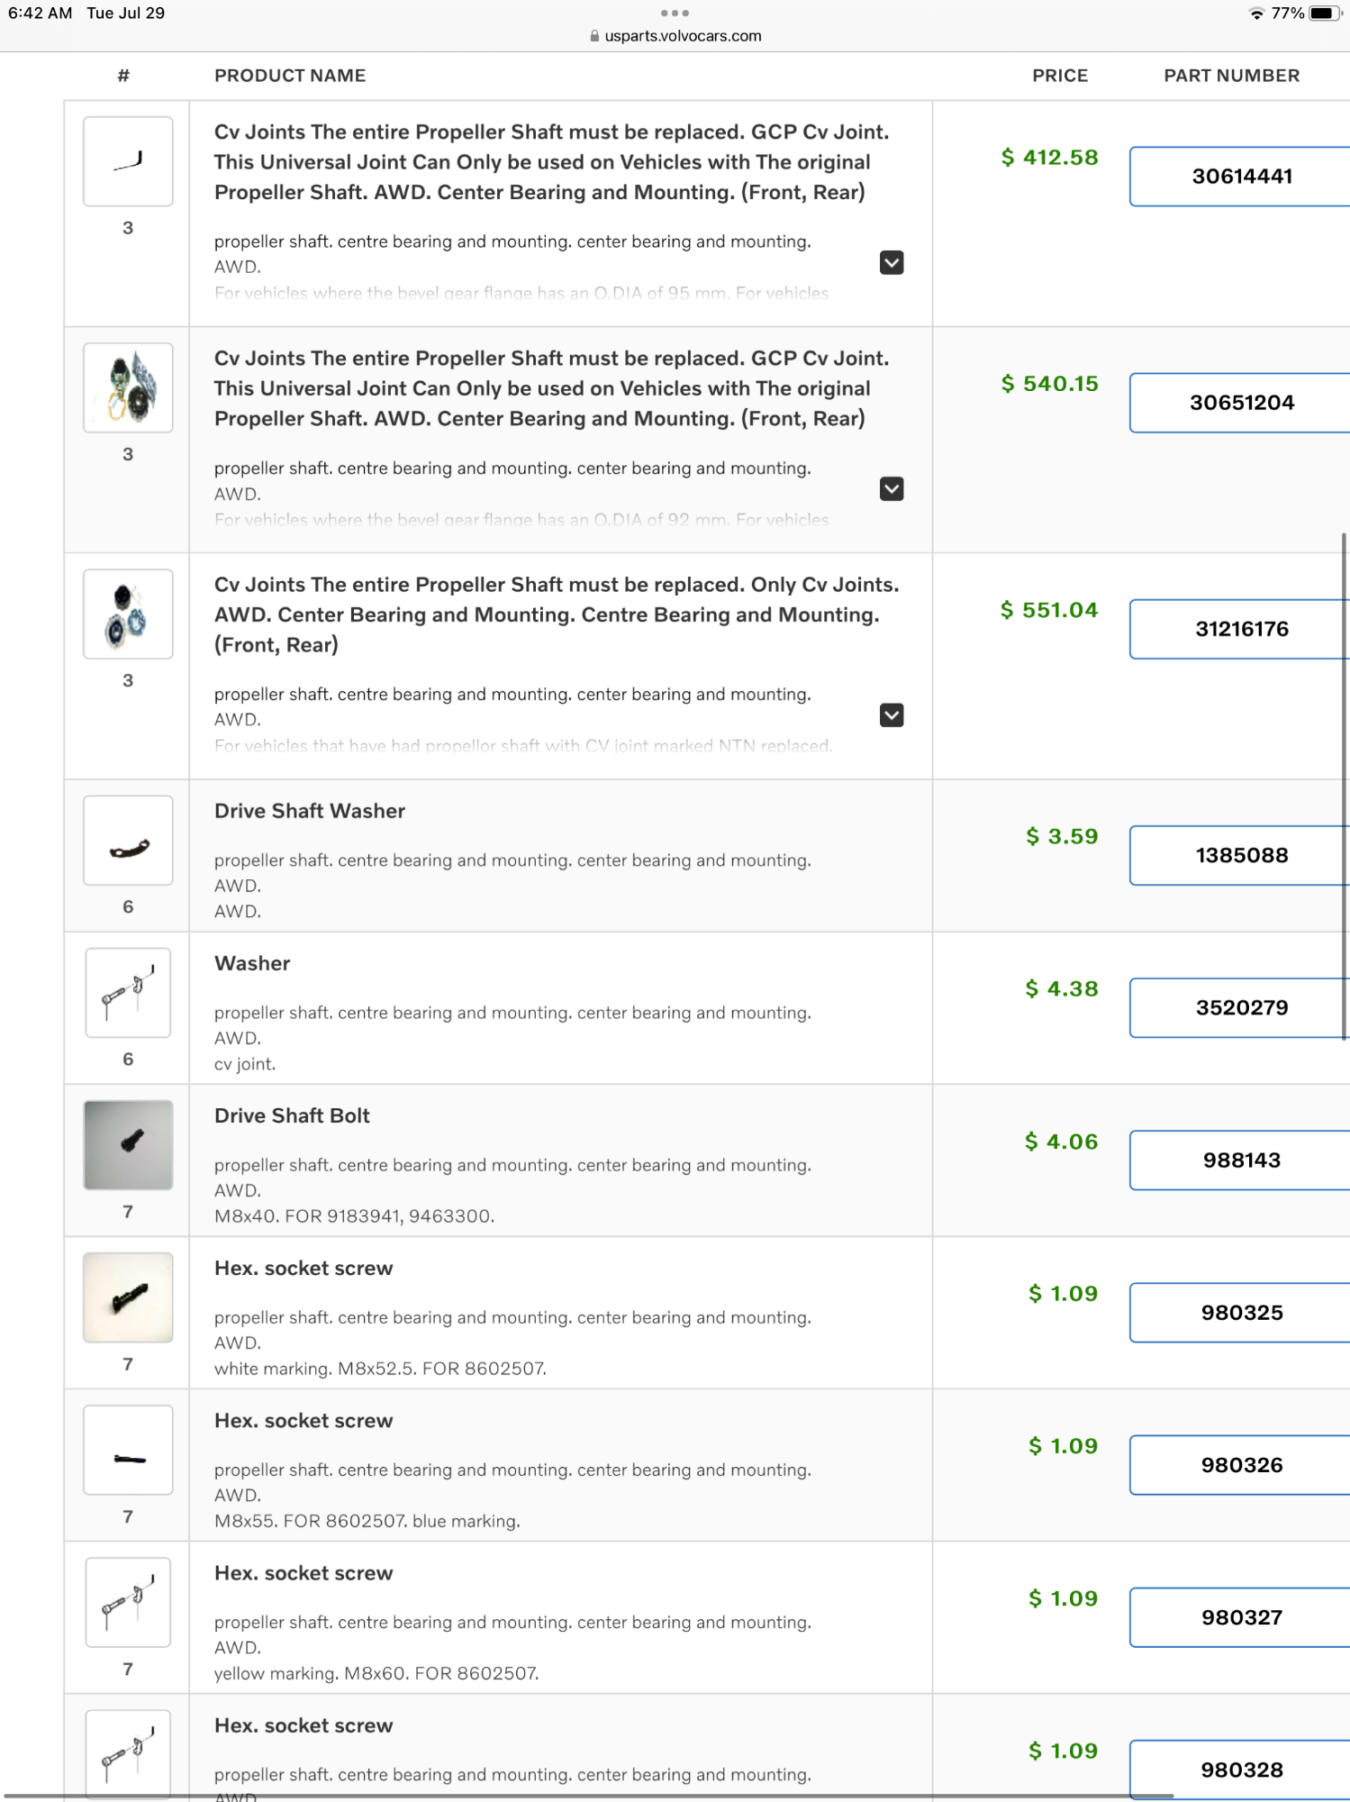View CV joint image for part 31216176
This screenshot has height=1802, width=1350.
coord(128,614)
